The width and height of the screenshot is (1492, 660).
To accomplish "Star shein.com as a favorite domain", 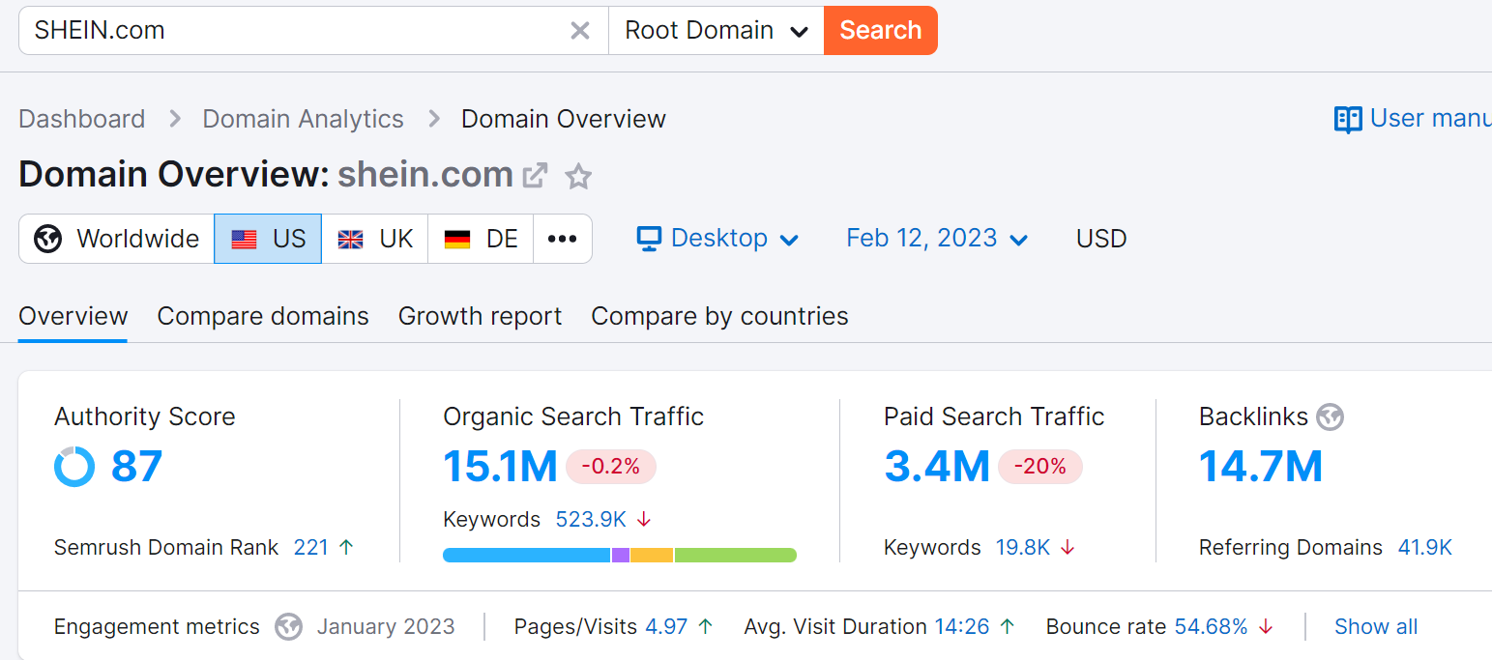I will coord(578,177).
